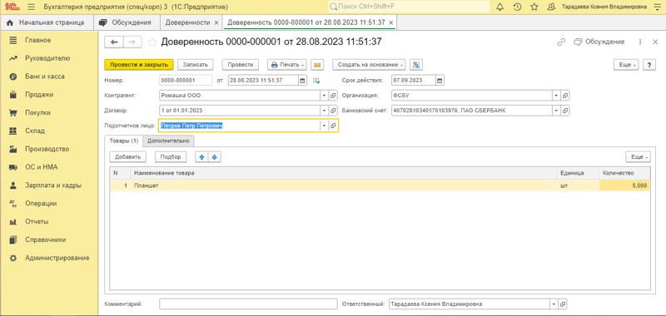The image size is (666, 316).
Task: Open Банковский счет record icon
Action: 565,111
